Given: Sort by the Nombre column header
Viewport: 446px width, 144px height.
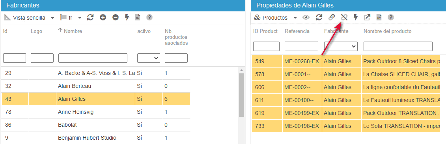Looking at the screenshot, I should point(73,31).
